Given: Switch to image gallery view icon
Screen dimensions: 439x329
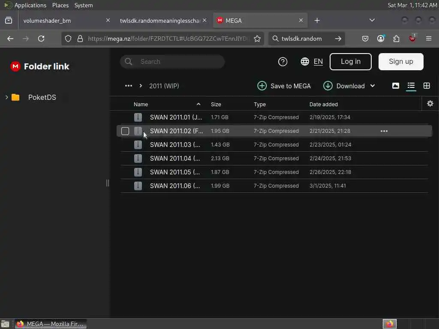Looking at the screenshot, I should pos(395,86).
